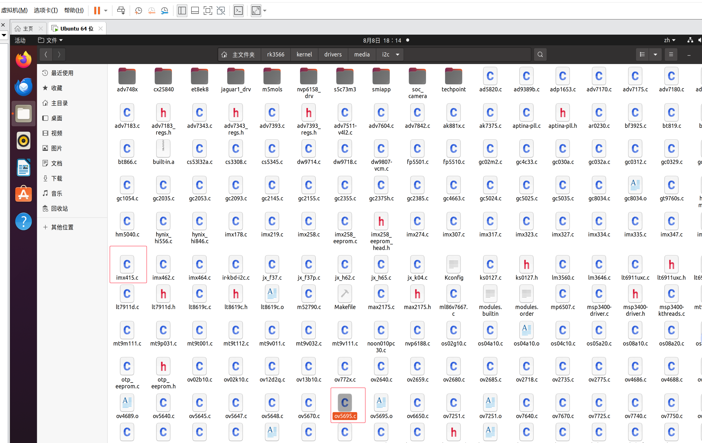Toggle VMware sidebar library panel icon
The height and width of the screenshot is (443, 702).
(182, 11)
